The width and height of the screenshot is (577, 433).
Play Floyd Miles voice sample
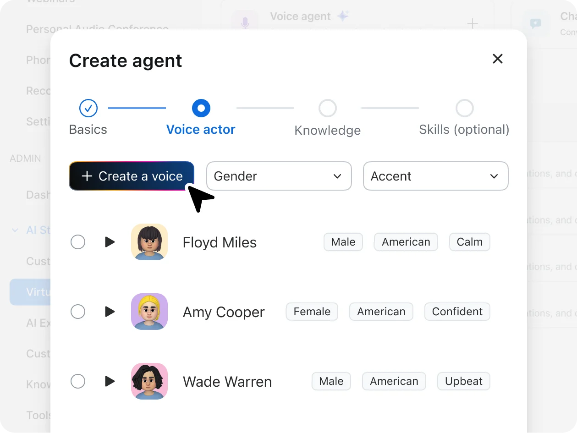tap(110, 242)
